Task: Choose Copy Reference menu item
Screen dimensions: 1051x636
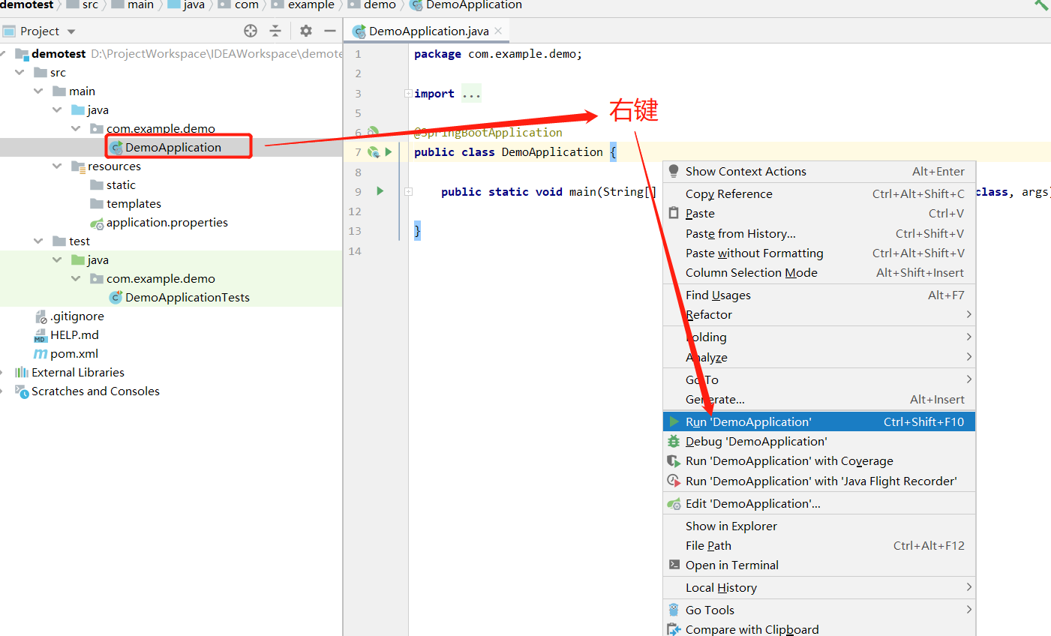Action: pos(819,193)
